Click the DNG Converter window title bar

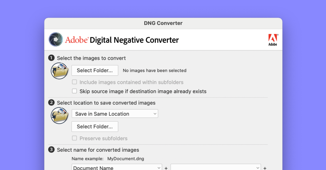163,23
